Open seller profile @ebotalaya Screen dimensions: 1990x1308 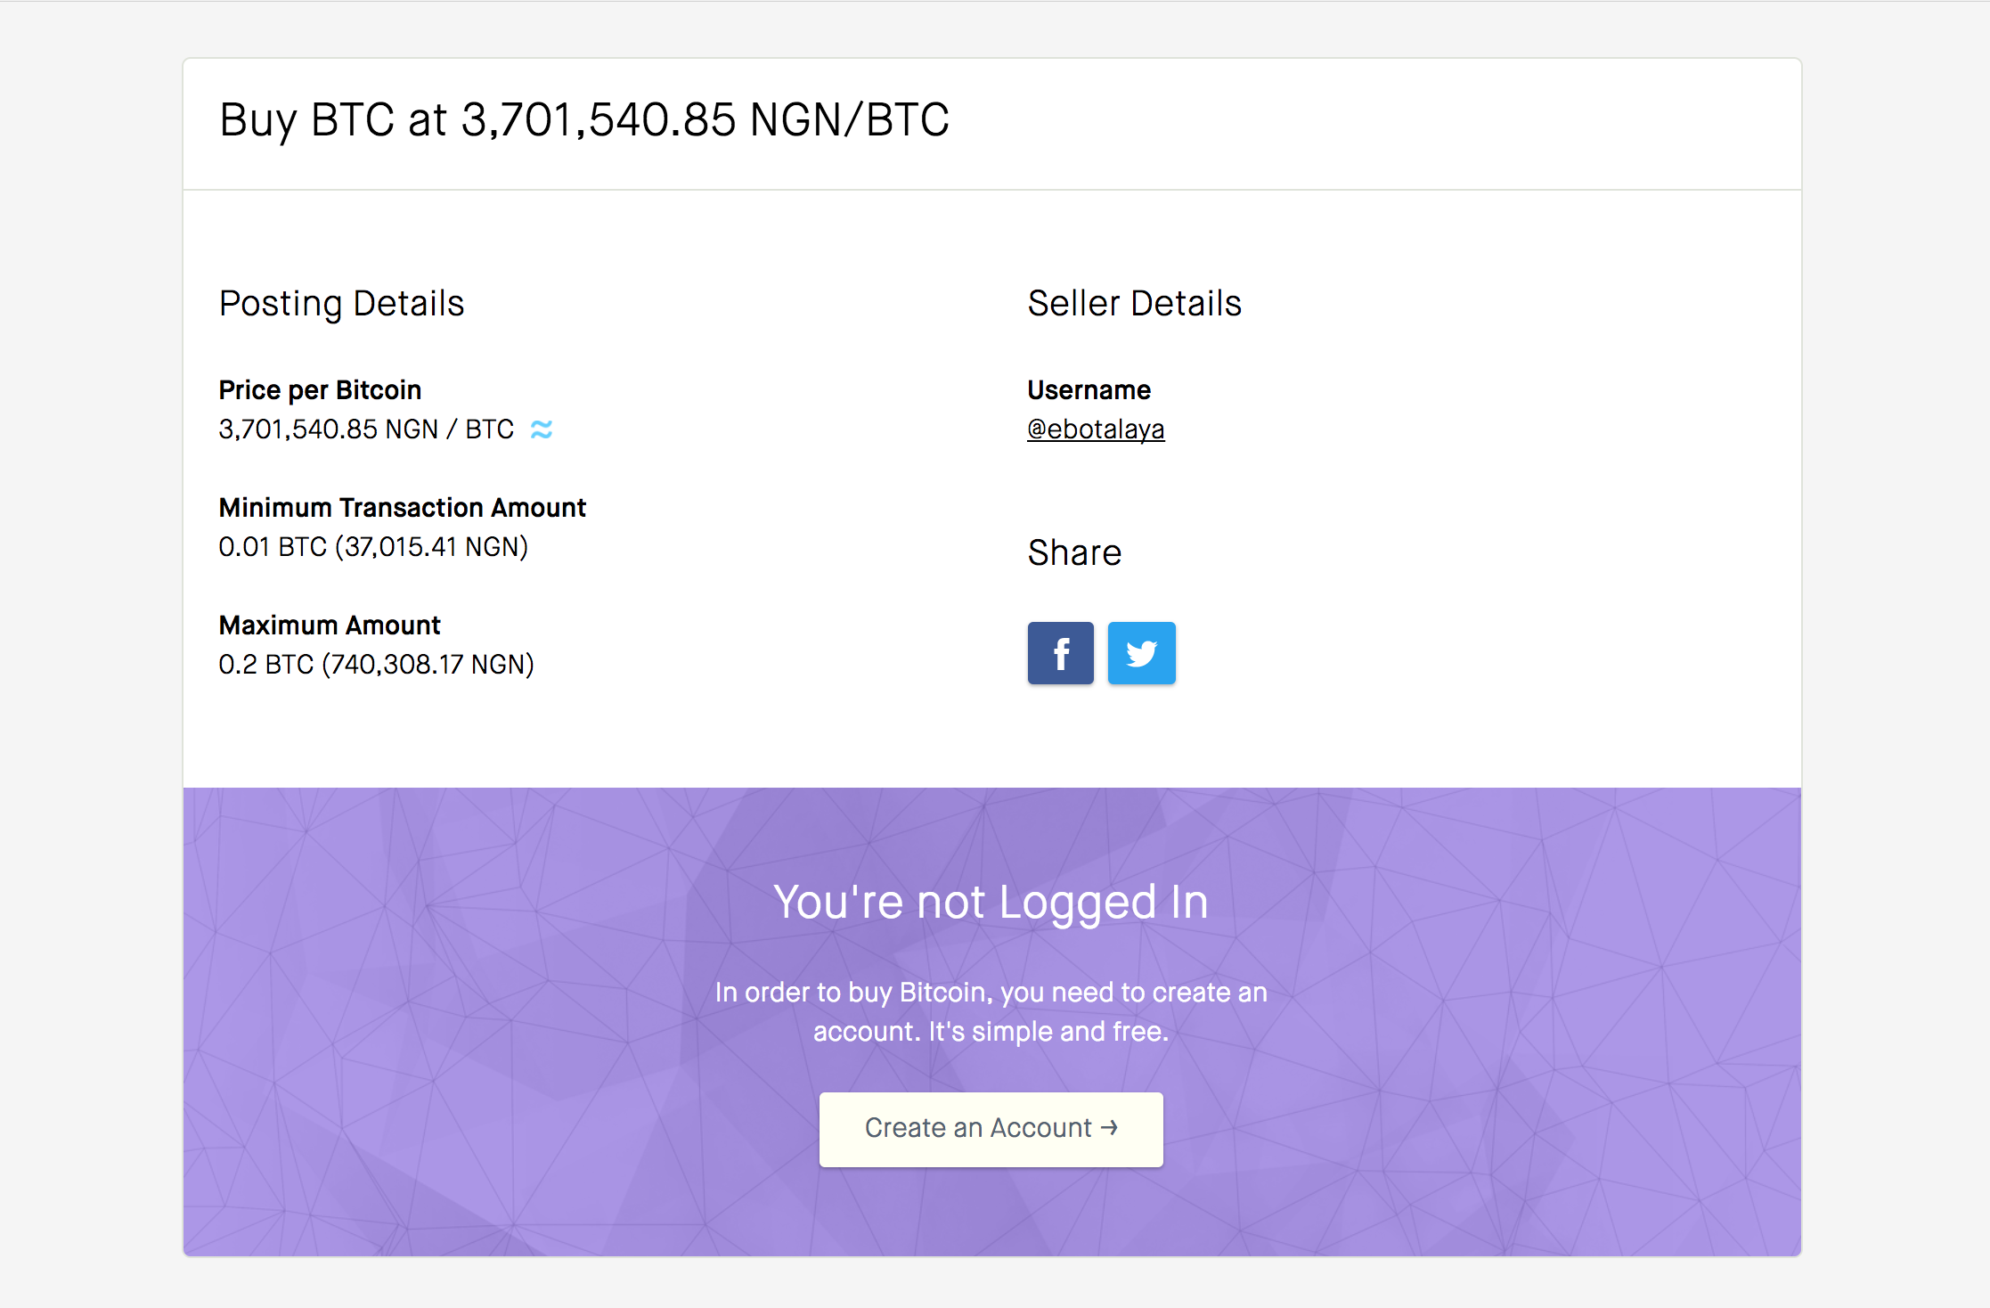(1096, 429)
